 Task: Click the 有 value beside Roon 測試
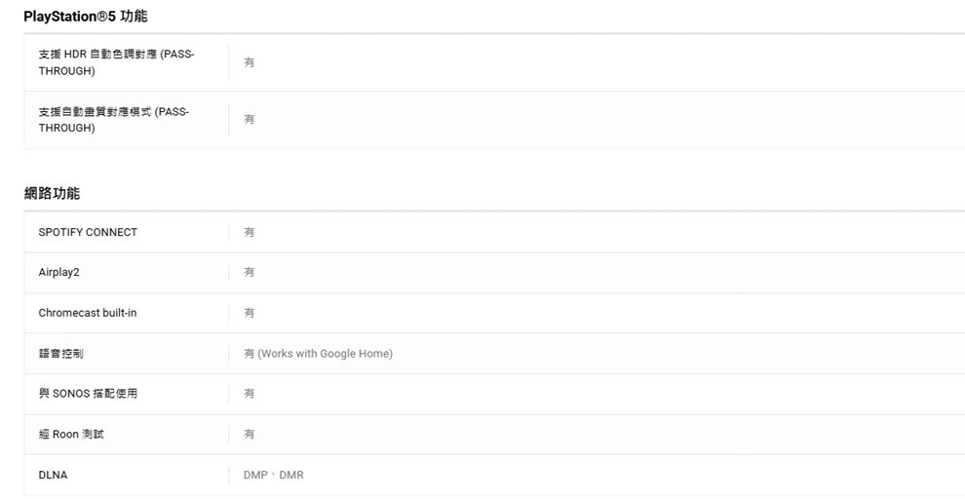click(249, 435)
